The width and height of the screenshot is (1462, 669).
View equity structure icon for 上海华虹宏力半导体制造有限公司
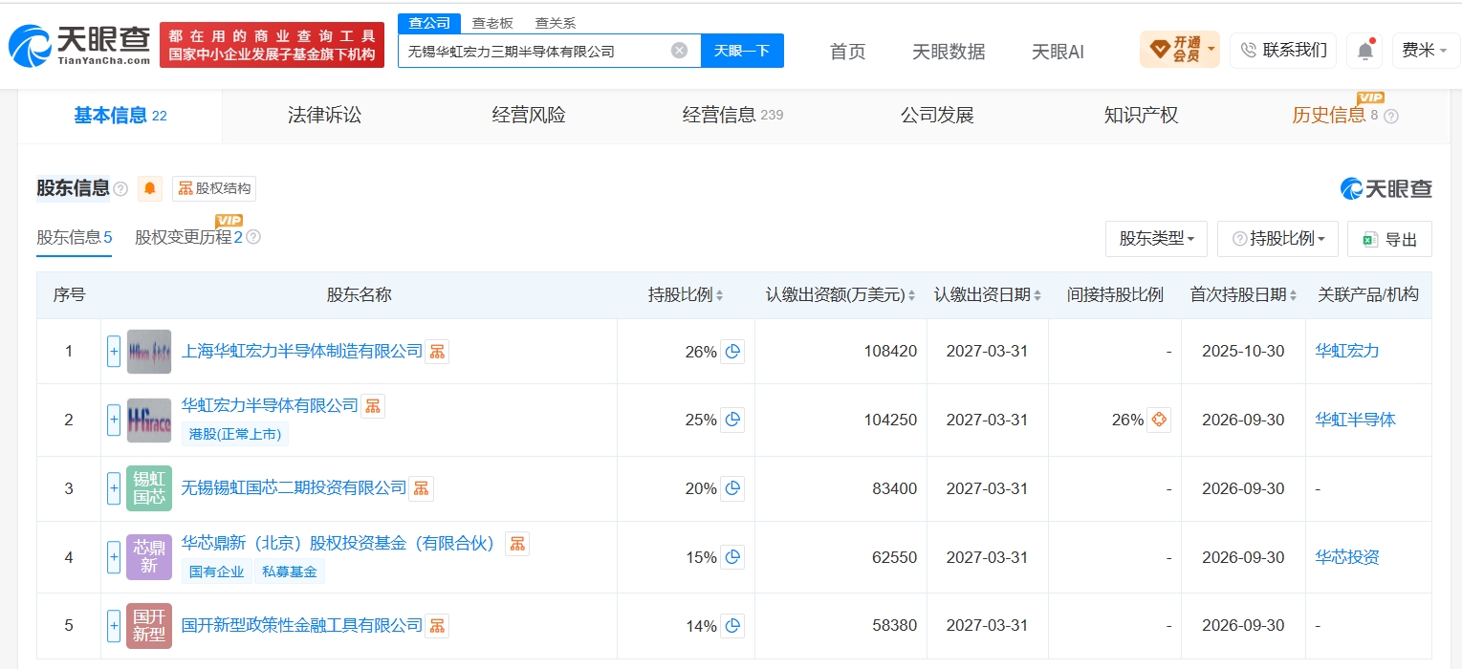pyautogui.click(x=437, y=352)
